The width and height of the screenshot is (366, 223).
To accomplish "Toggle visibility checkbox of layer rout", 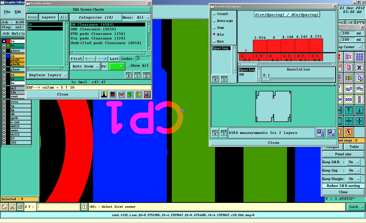I will [4, 96].
